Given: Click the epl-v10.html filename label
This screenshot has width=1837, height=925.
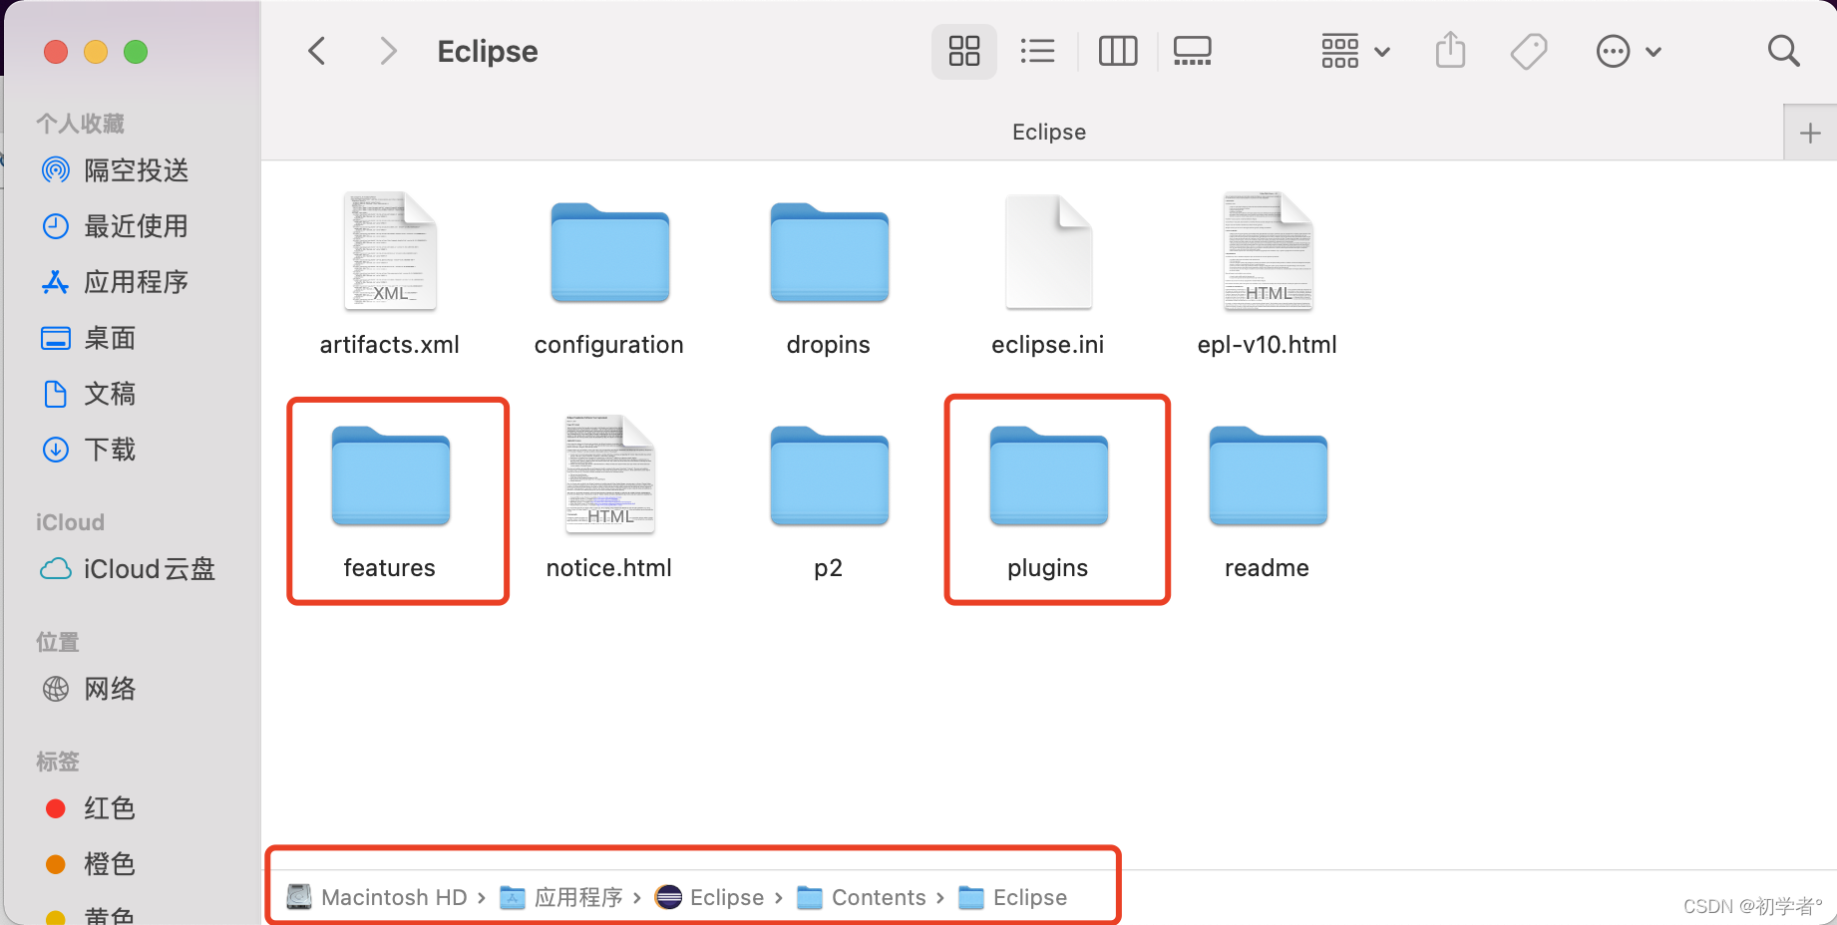Looking at the screenshot, I should [x=1268, y=345].
